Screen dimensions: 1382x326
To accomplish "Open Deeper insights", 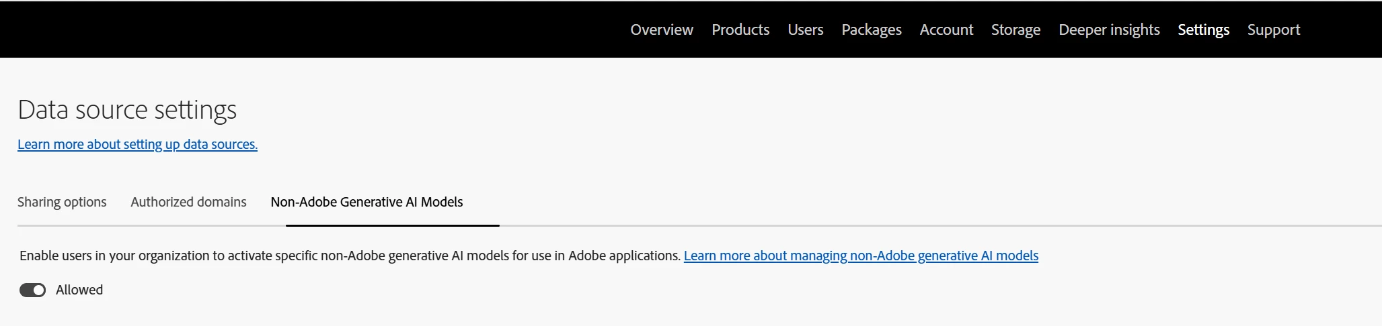I will (1108, 30).
